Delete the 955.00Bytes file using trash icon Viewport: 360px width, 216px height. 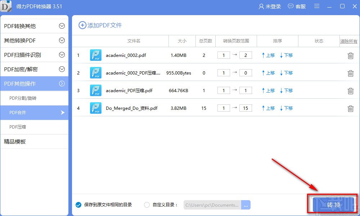[350, 73]
